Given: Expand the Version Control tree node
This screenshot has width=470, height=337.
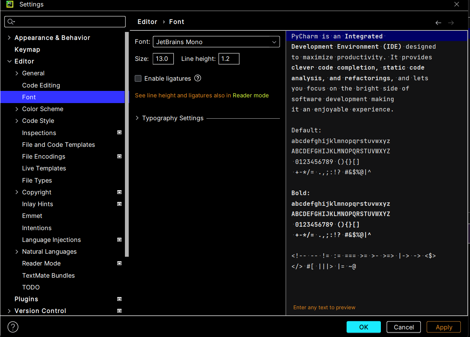Looking at the screenshot, I should [x=9, y=311].
